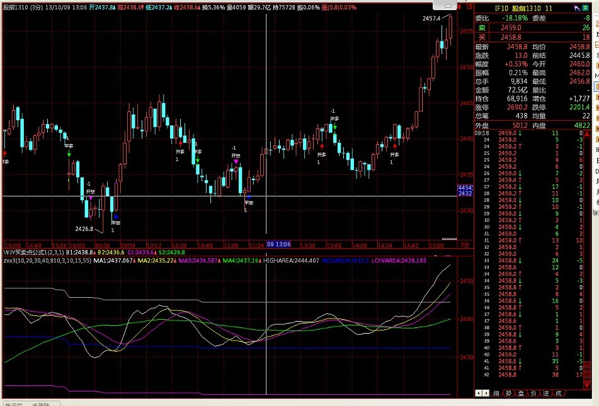599x406 pixels.
Task: Open the 价 price tab
Action: pyautogui.click(x=534, y=393)
